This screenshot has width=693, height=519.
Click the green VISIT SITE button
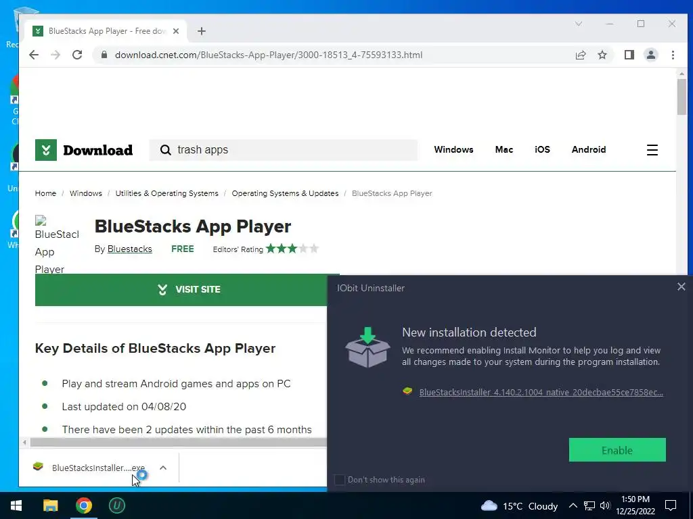point(187,289)
